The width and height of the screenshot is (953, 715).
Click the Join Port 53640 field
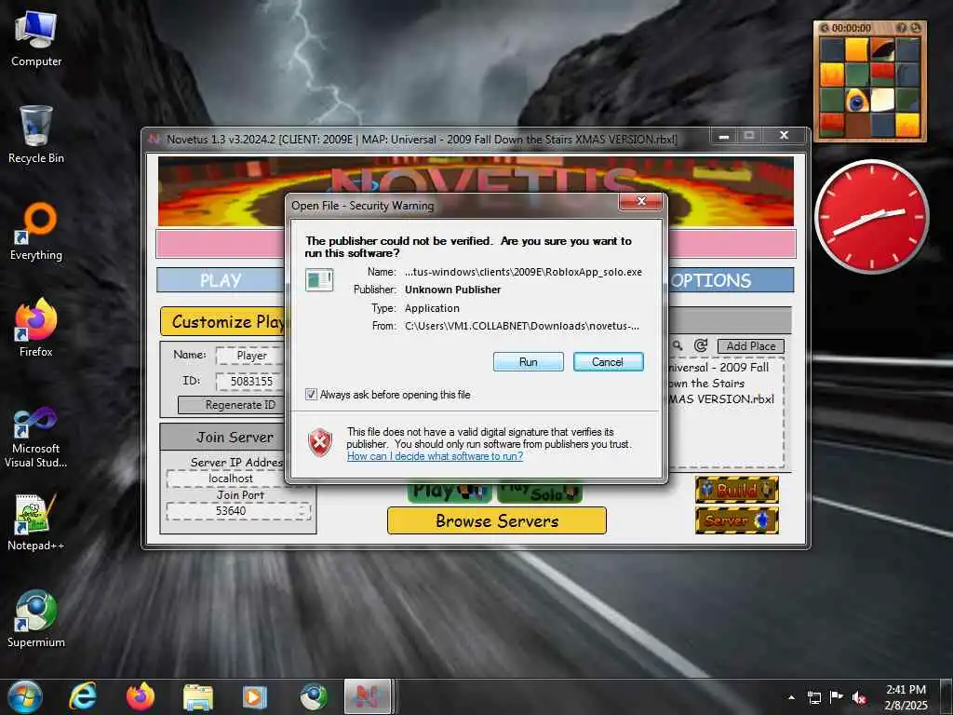238,511
